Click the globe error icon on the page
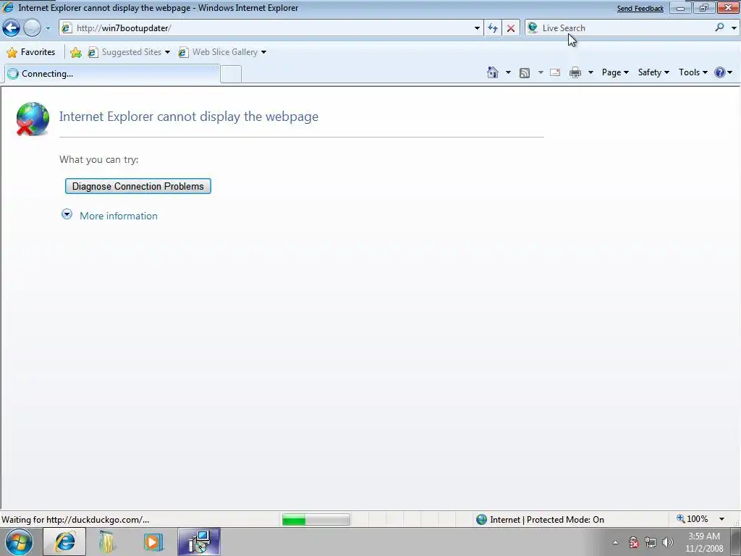Viewport: 741px width, 556px height. 32,119
